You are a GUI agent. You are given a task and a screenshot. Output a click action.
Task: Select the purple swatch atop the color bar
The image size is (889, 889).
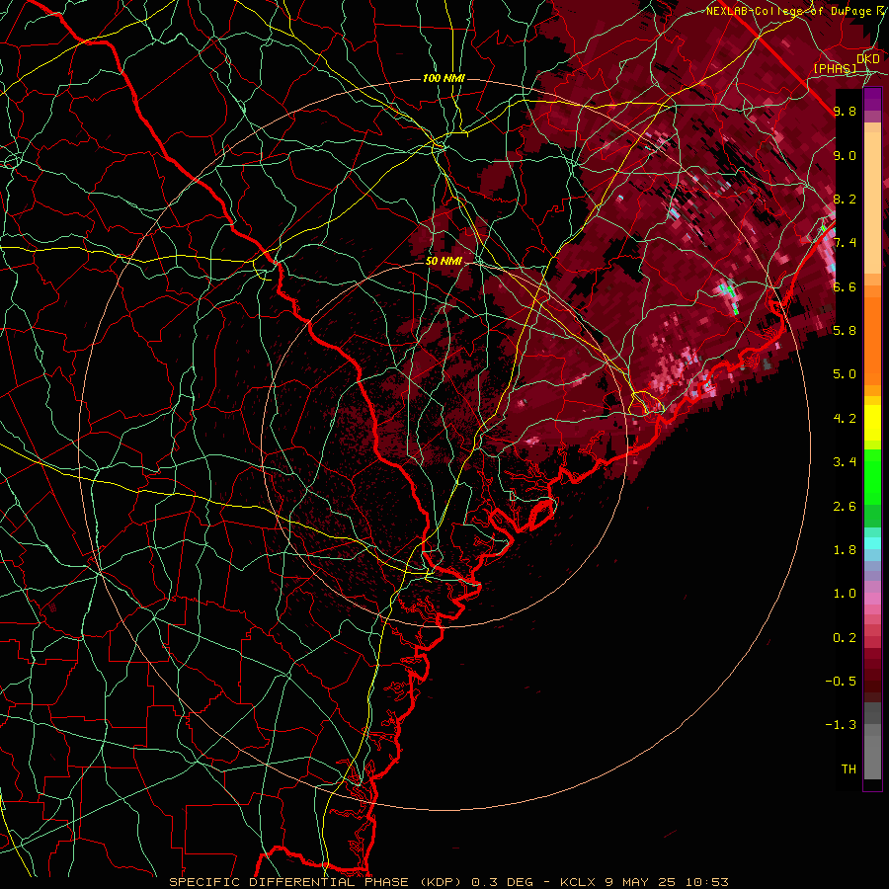coord(872,99)
